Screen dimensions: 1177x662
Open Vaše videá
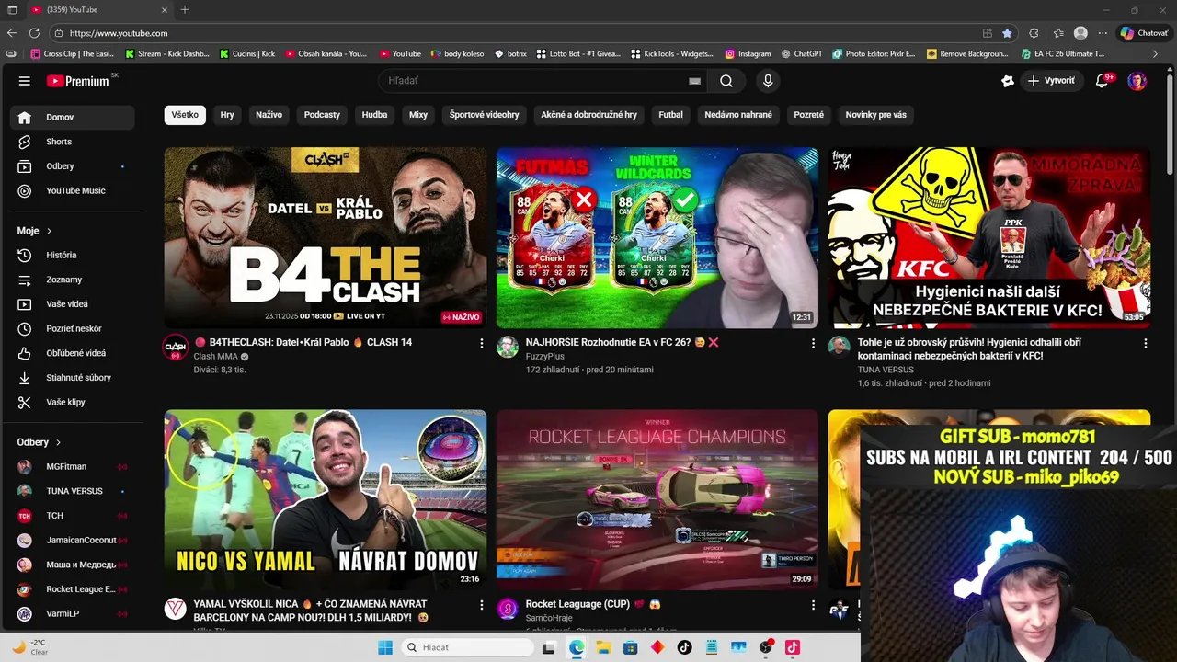(73, 304)
